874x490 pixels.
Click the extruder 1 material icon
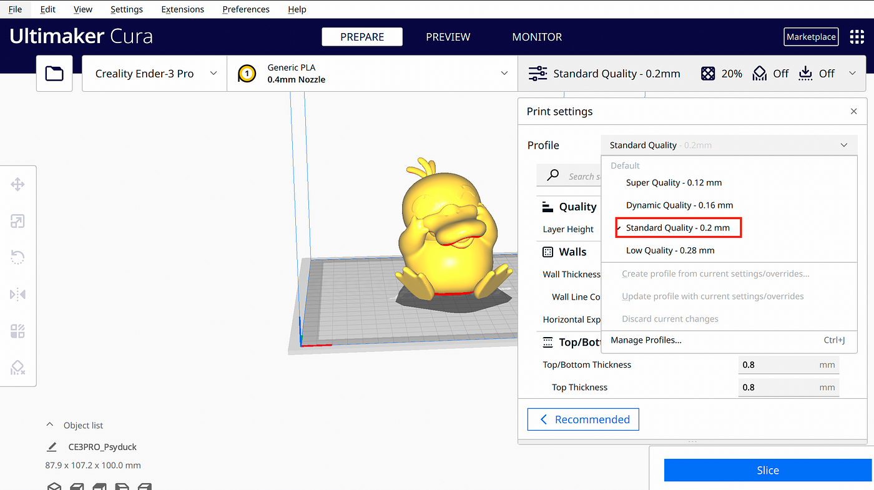tap(247, 74)
